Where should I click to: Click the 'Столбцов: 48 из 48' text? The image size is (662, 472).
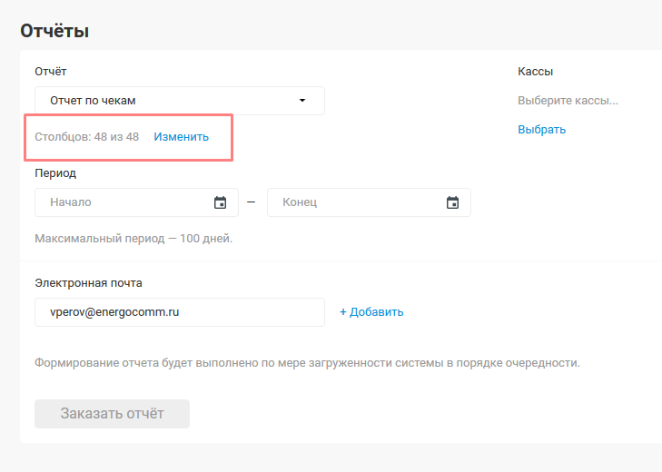point(86,137)
